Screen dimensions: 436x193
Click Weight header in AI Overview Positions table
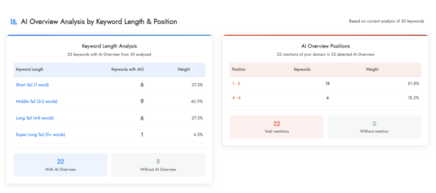(x=372, y=69)
